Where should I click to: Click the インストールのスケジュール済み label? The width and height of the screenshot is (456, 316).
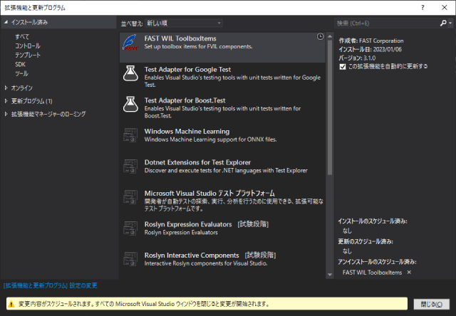[x=373, y=221]
